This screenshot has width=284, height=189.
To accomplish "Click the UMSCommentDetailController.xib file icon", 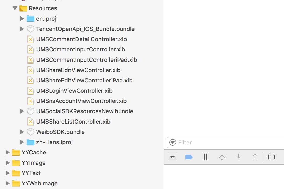I will [x=30, y=39].
